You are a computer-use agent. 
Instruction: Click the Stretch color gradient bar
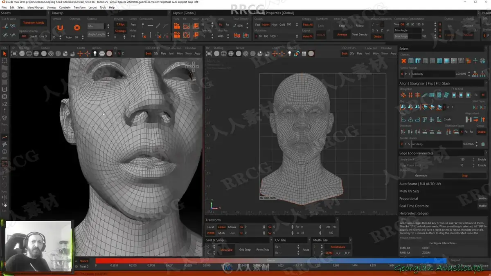pyautogui.click(x=270, y=260)
